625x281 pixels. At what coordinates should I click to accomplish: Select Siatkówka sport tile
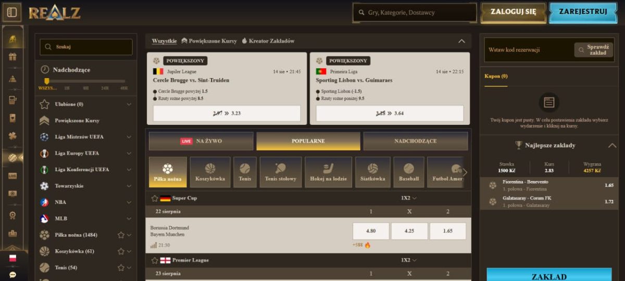pyautogui.click(x=372, y=172)
